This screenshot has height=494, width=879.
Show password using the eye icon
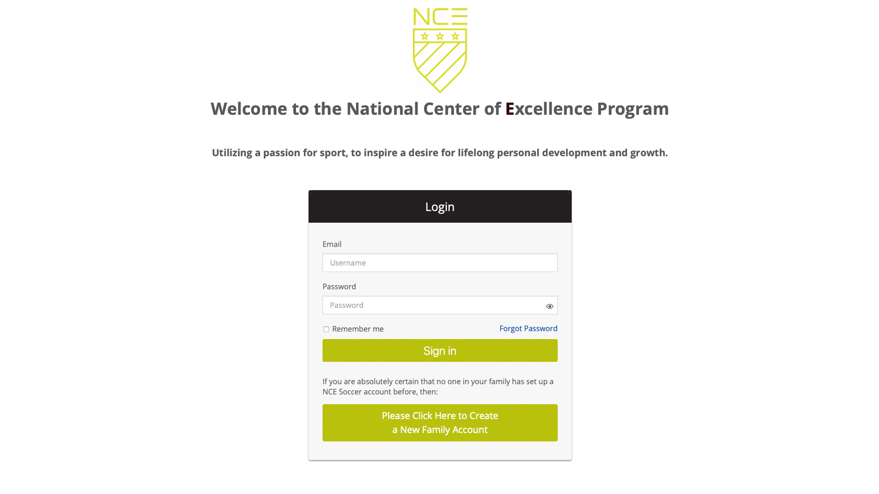coord(549,306)
